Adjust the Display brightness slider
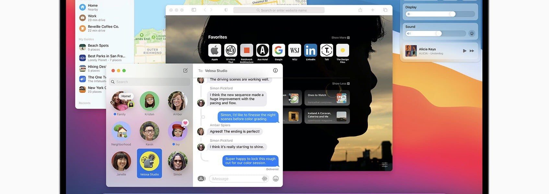549x194 pixels. tap(440, 14)
